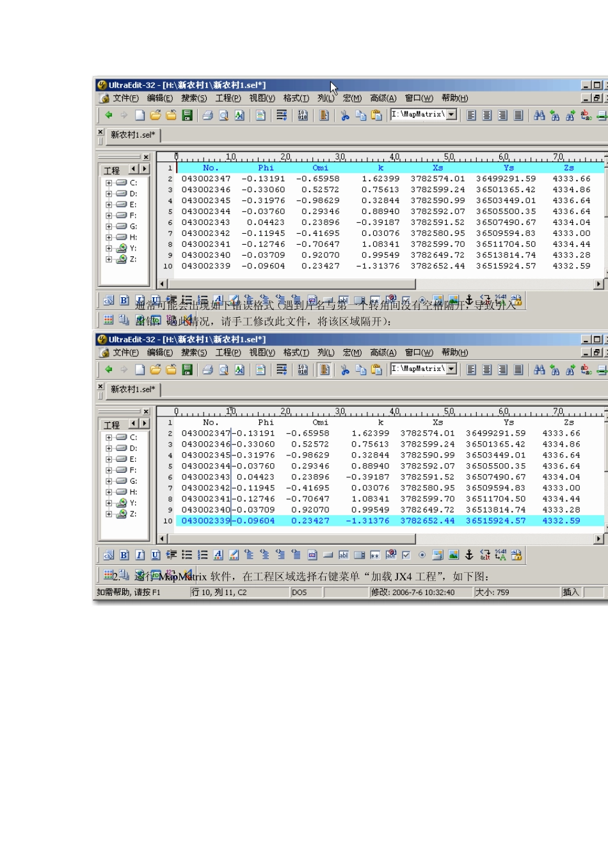
Task: Click the Bold B icon in lower HTML toolbar
Action: [124, 555]
